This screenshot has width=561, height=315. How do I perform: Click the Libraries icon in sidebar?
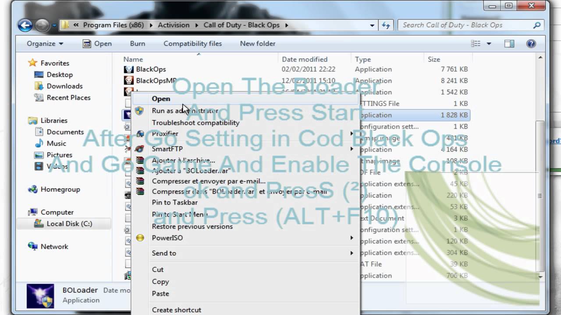click(x=32, y=120)
